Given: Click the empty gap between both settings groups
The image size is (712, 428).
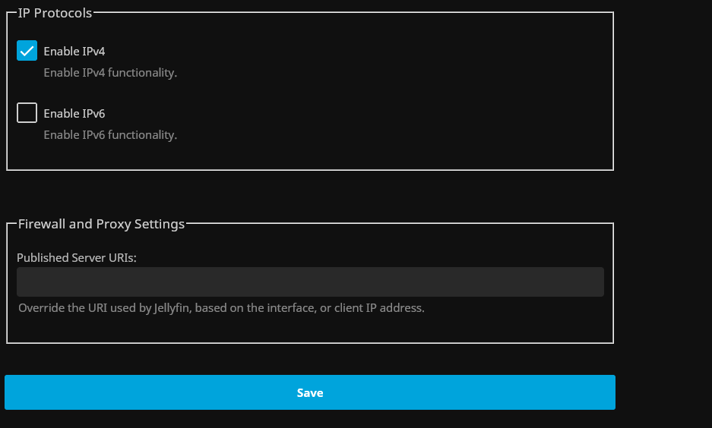Looking at the screenshot, I should tap(304, 197).
